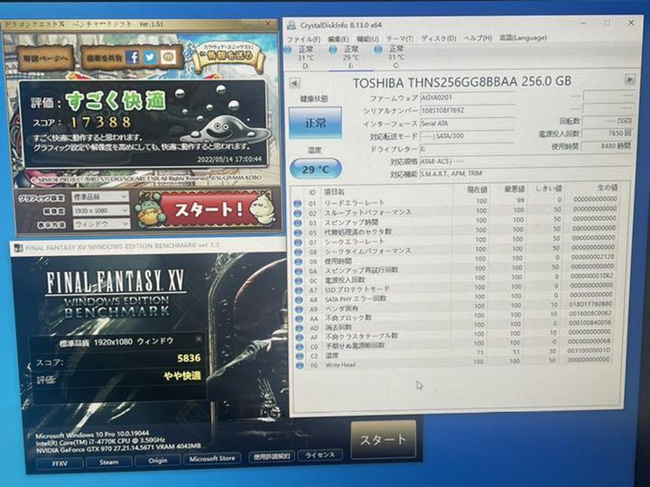Click status icon of シークタイムパフォーマンス row
This screenshot has width=650, height=487.
tap(298, 252)
